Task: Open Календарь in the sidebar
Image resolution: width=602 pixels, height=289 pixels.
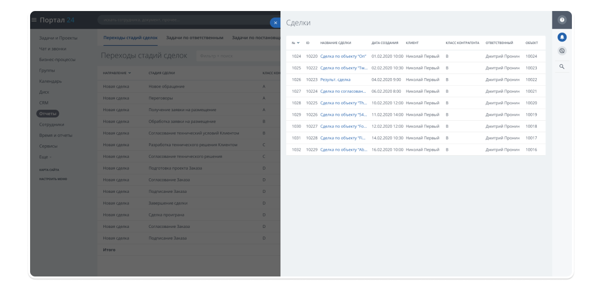Action: [x=51, y=81]
